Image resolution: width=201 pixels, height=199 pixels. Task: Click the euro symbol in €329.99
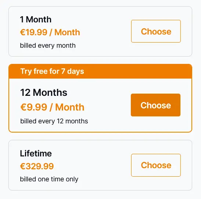point(22,166)
